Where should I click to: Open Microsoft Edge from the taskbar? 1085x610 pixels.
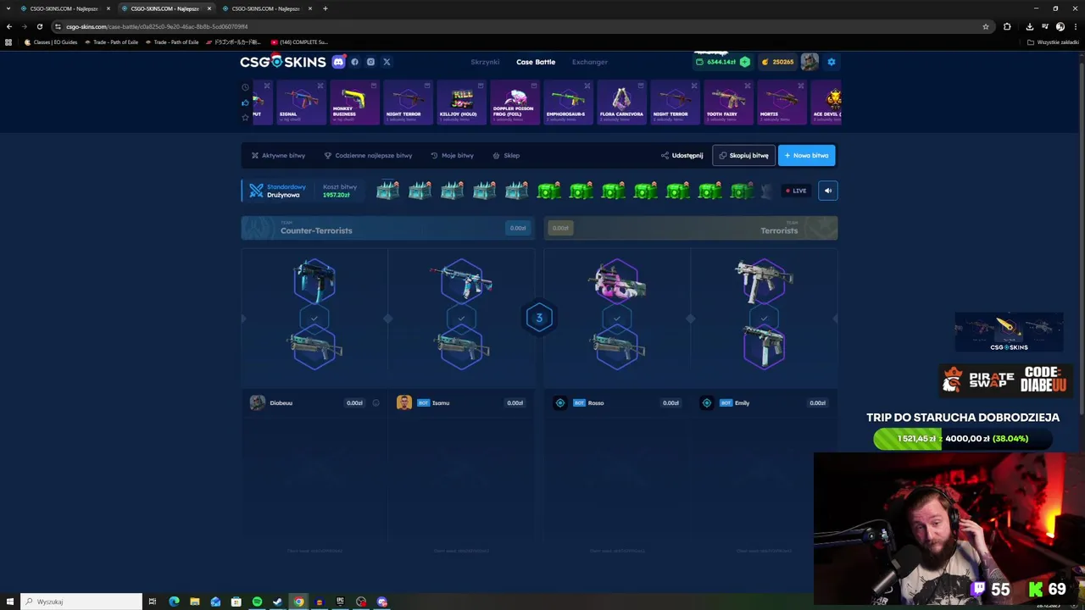pyautogui.click(x=174, y=602)
